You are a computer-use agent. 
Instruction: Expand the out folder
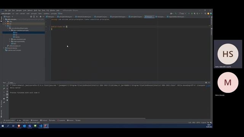[6, 24]
